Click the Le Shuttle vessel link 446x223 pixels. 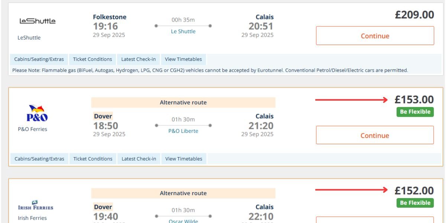tap(183, 32)
